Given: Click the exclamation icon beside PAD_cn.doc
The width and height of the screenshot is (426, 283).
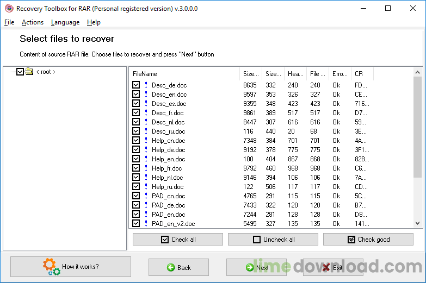Looking at the screenshot, I should (146, 196).
